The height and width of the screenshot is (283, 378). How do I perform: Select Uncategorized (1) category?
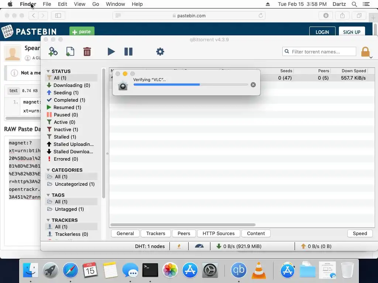pyautogui.click(x=71, y=184)
